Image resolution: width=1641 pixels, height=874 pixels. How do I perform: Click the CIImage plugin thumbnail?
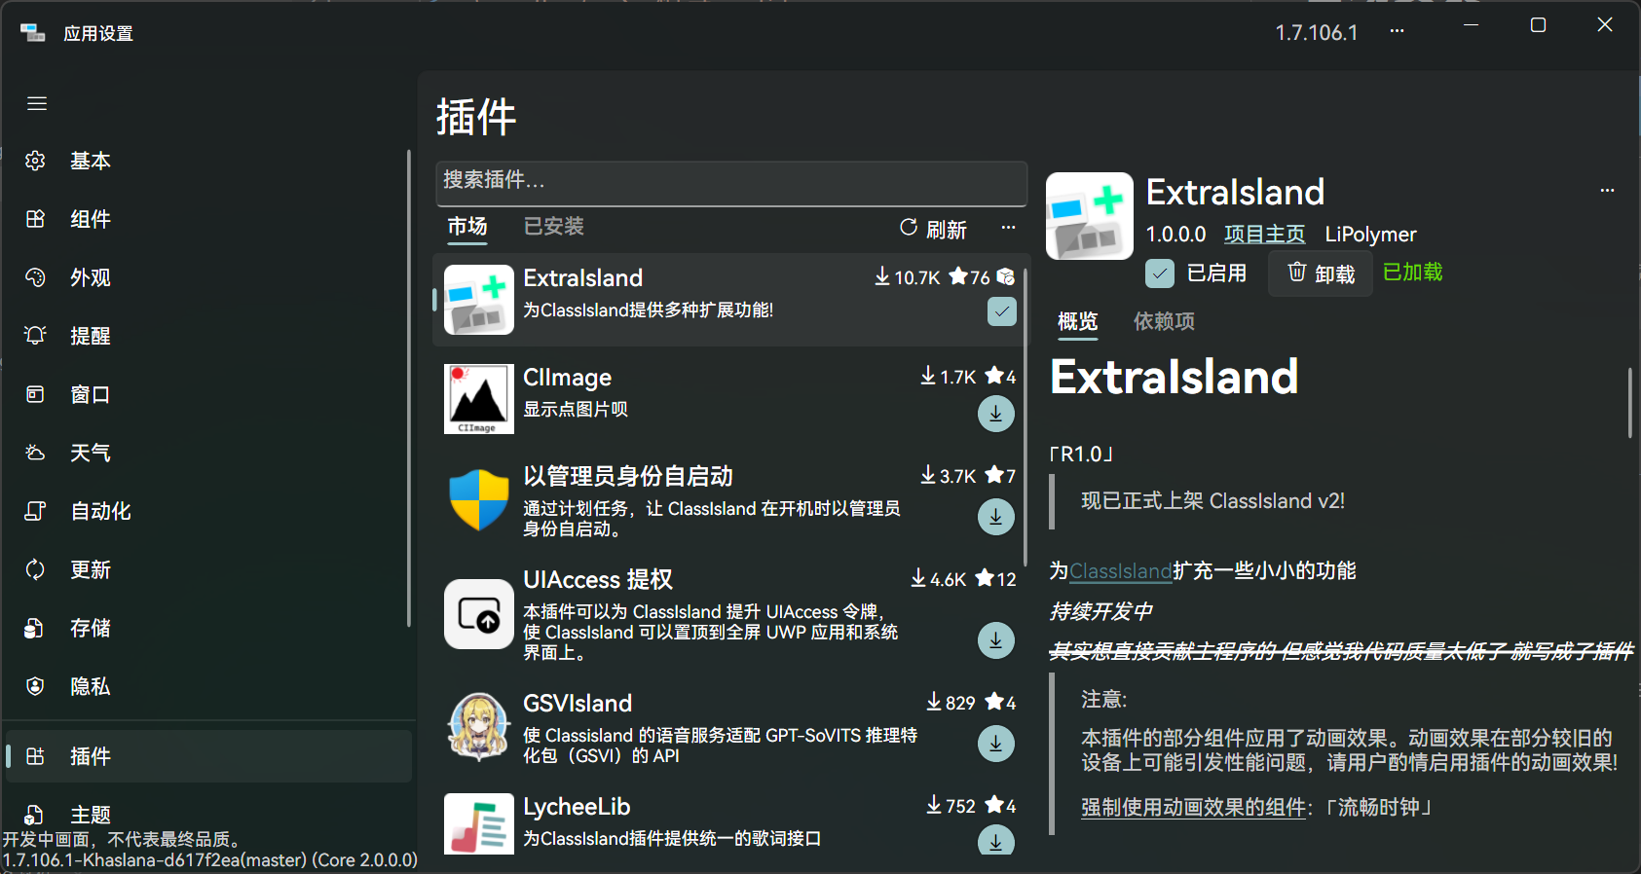(478, 399)
